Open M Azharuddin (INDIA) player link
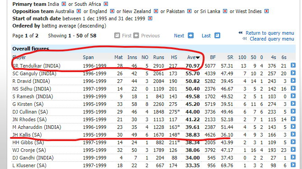The image size is (302, 169). click(x=37, y=127)
